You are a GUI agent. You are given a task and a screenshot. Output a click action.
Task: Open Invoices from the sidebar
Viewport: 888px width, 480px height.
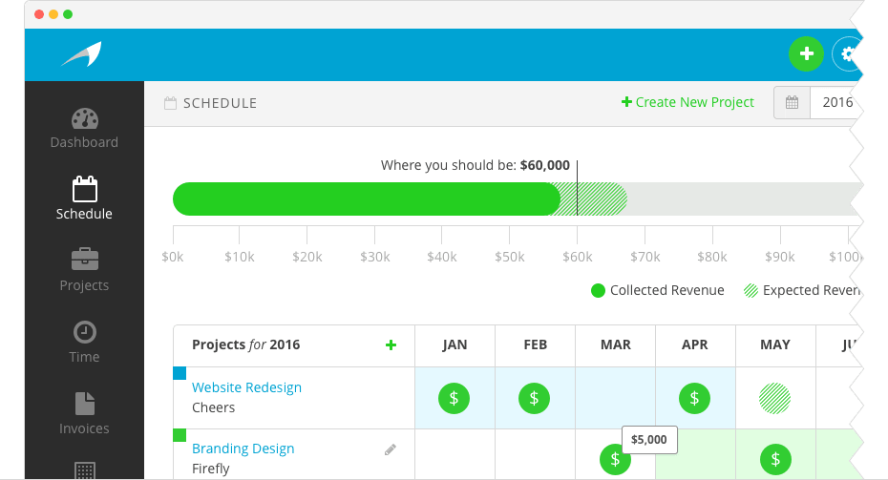click(84, 414)
